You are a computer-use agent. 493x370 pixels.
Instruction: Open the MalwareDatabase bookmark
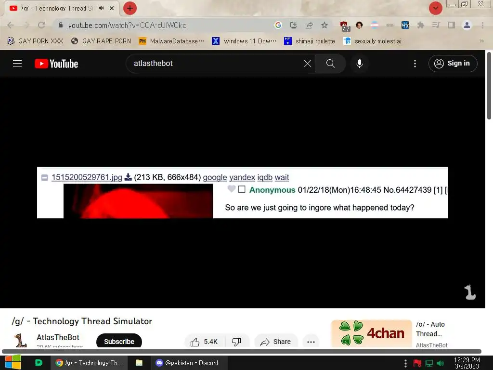[171, 41]
